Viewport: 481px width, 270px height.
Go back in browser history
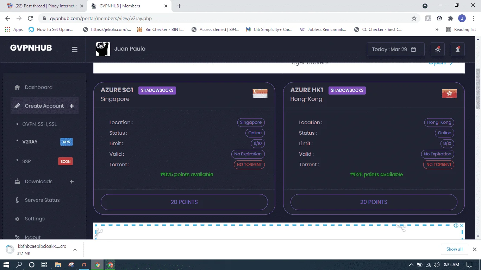8,18
